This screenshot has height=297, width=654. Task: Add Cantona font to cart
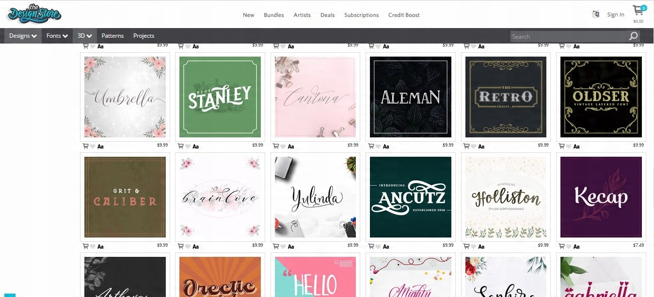click(x=276, y=146)
